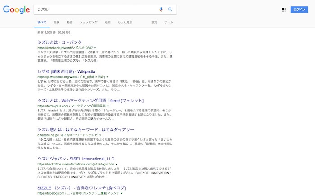Click the microphone voice search icon
This screenshot has width=315, height=196.
[x=161, y=9]
